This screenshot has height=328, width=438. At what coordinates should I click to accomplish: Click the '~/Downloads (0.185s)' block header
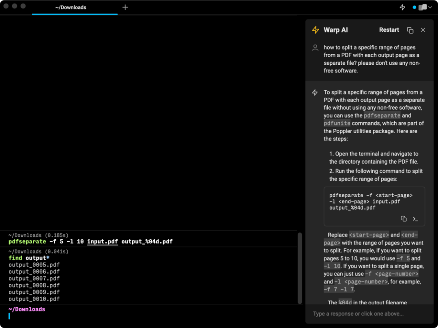(x=38, y=235)
